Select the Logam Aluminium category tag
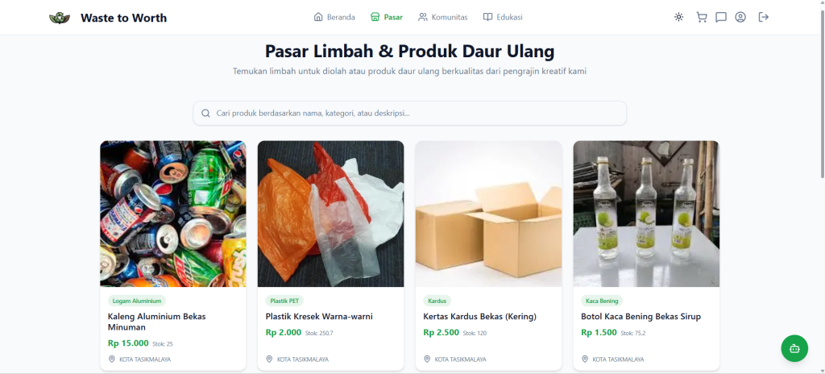The image size is (825, 374). pyautogui.click(x=137, y=301)
